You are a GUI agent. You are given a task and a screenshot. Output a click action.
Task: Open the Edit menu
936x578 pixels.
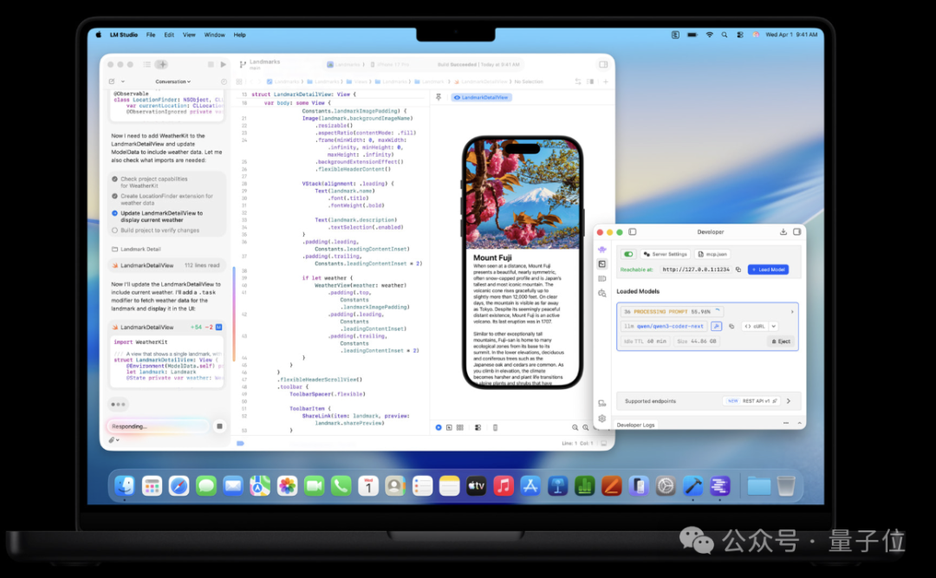(170, 35)
